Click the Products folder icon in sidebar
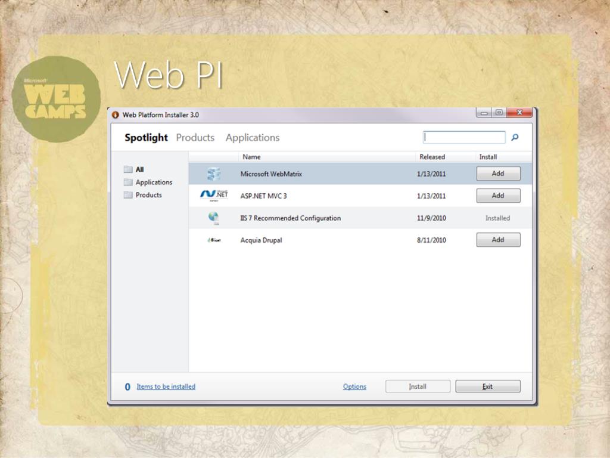The image size is (610, 458). click(x=128, y=195)
